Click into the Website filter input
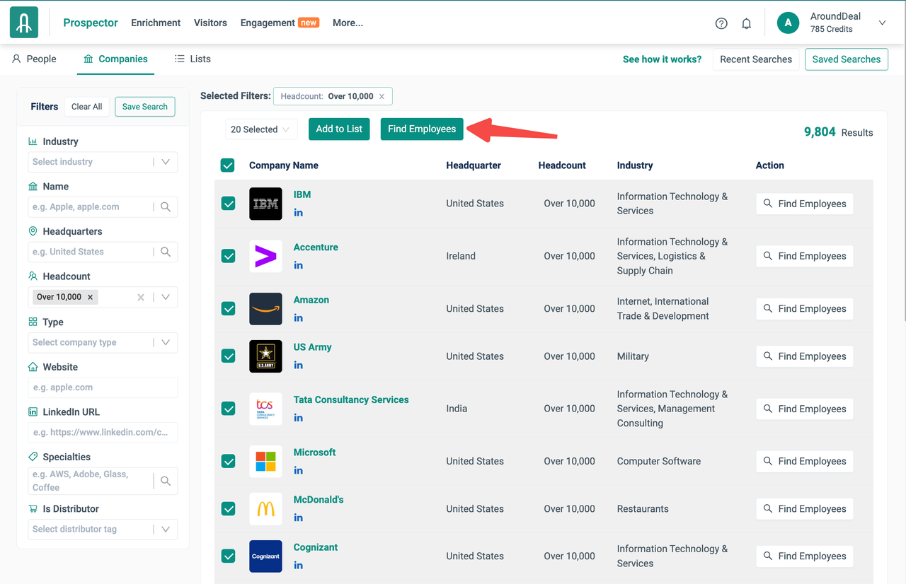 (103, 387)
